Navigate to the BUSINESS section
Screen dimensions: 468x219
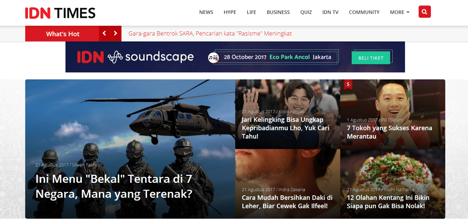pyautogui.click(x=278, y=12)
